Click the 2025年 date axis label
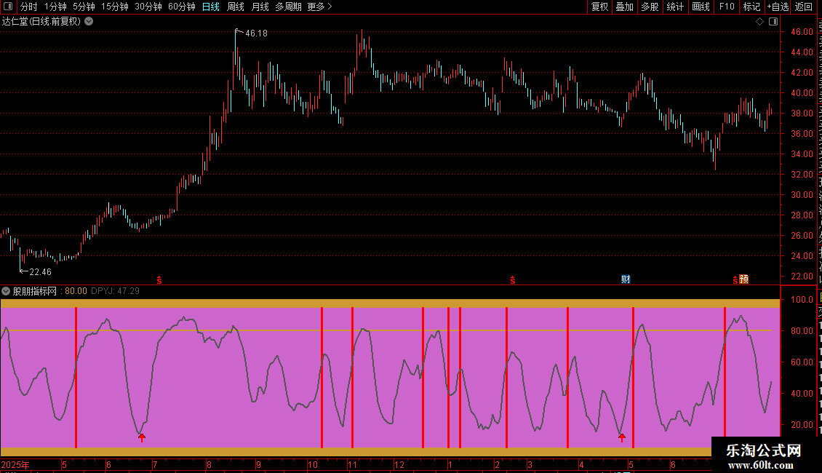 pos(15,464)
